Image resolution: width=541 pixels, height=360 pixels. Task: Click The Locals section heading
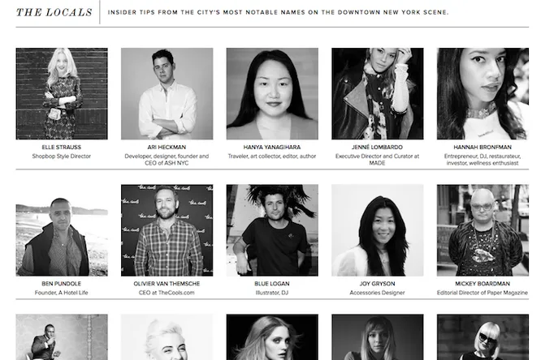[x=54, y=12]
